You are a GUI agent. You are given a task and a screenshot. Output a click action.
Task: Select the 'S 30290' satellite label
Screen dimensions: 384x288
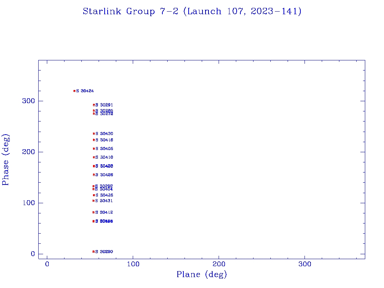click(x=104, y=252)
